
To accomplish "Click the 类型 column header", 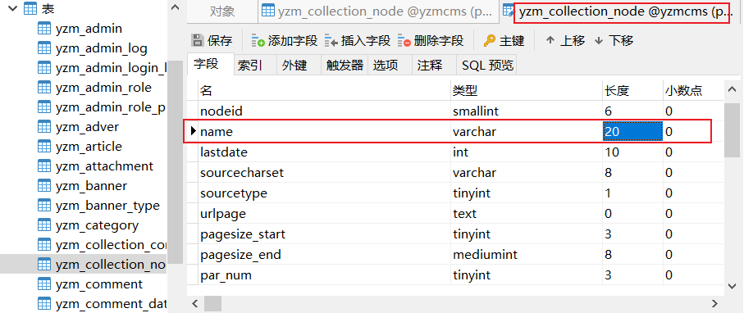I will 527,91.
